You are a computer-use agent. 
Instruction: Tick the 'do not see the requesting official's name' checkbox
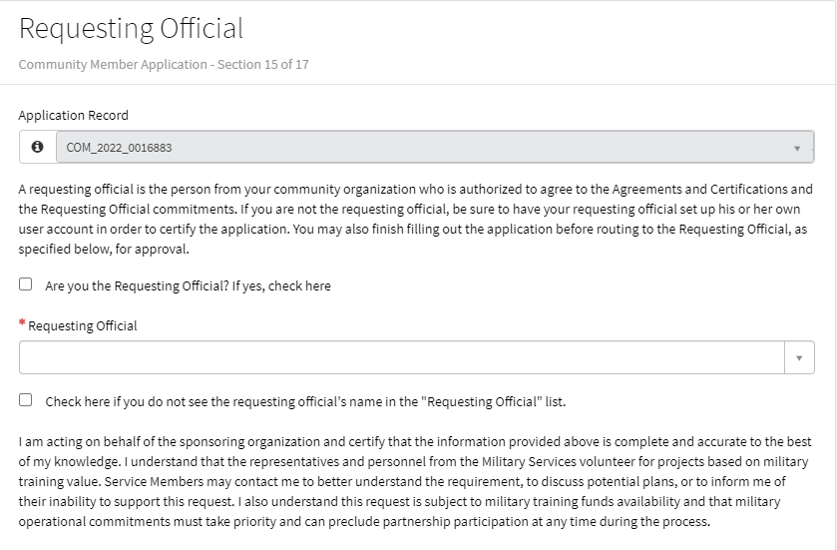26,400
